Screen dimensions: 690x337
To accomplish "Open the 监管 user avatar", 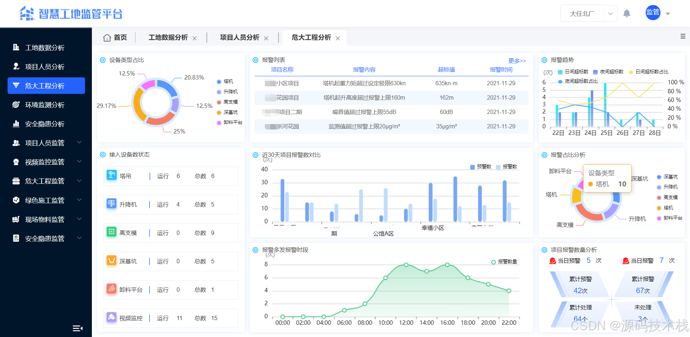I will tap(653, 13).
